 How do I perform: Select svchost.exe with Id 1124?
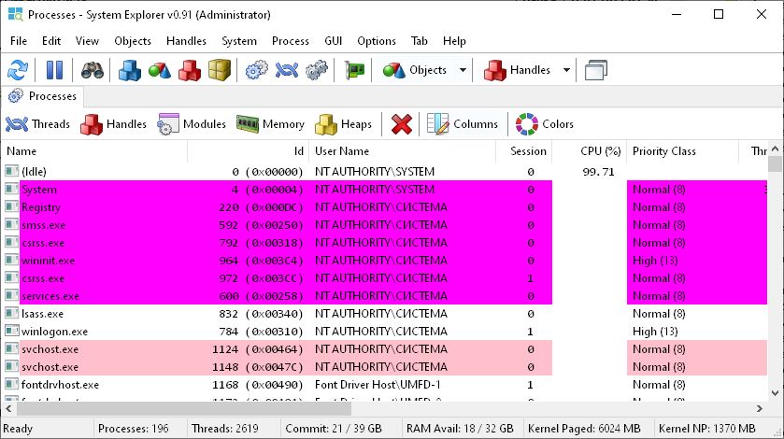[385, 349]
